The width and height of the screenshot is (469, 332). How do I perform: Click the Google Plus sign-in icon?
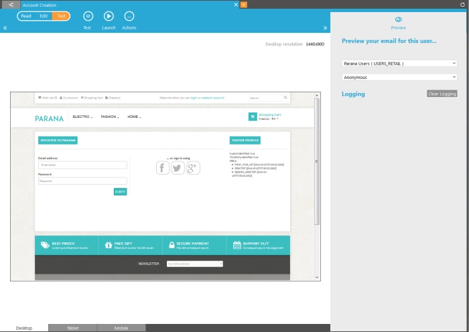[x=193, y=168]
